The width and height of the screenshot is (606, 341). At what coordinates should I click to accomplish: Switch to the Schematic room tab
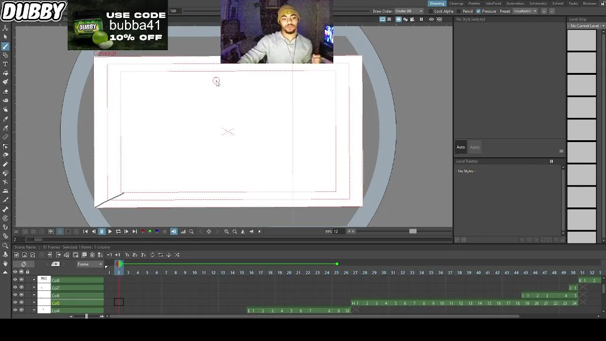pyautogui.click(x=538, y=3)
